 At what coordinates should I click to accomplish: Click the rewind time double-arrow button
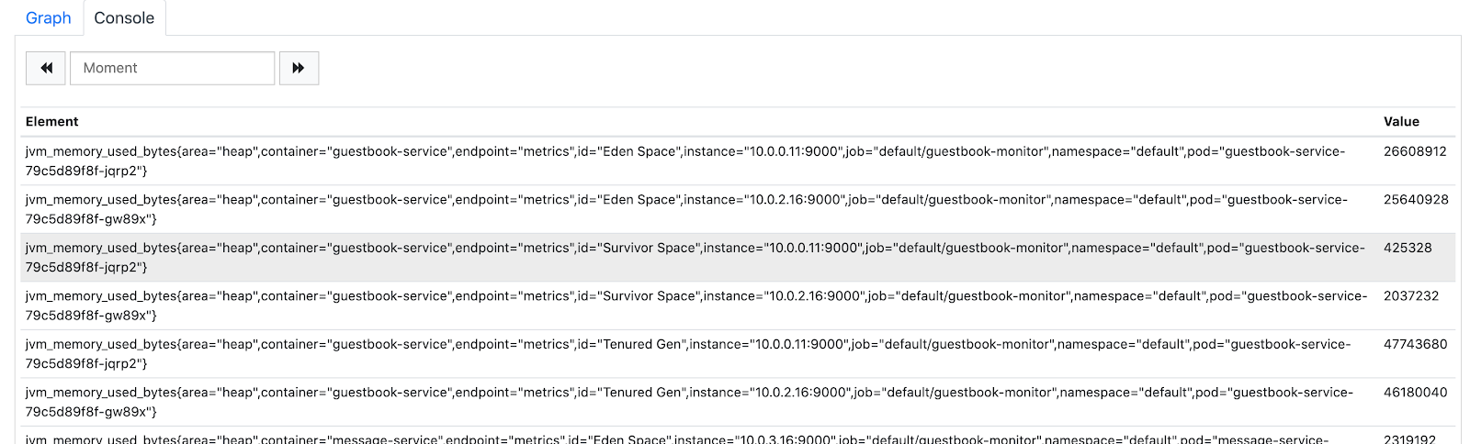click(46, 68)
